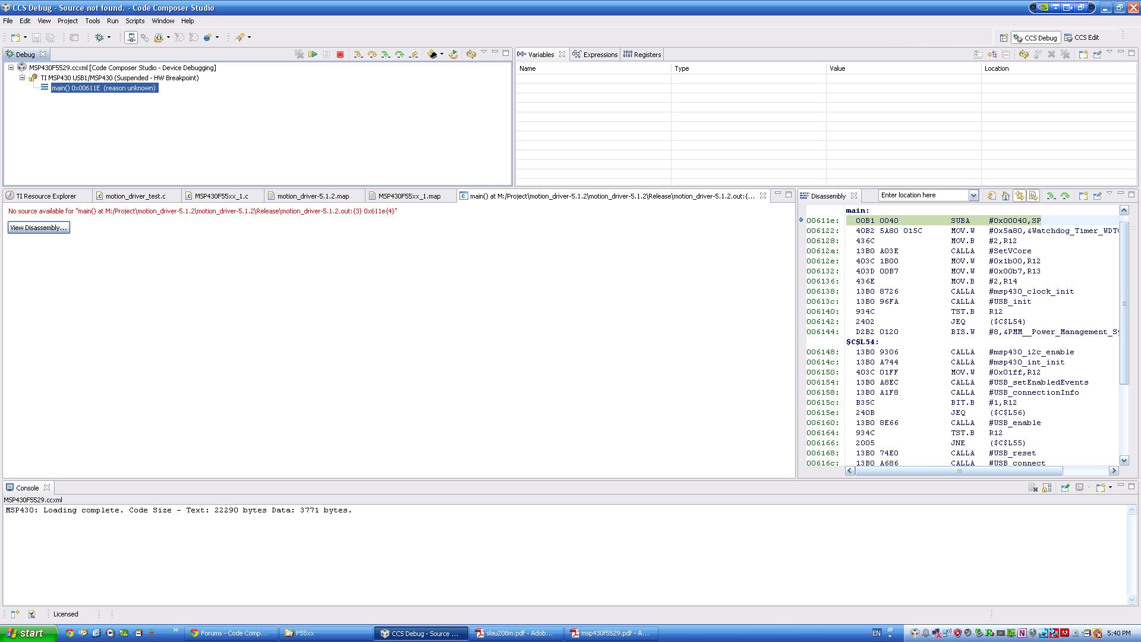Screen dimensions: 1141x642
Task: Click the flashlight Search icon in toolbar
Action: click(x=239, y=37)
